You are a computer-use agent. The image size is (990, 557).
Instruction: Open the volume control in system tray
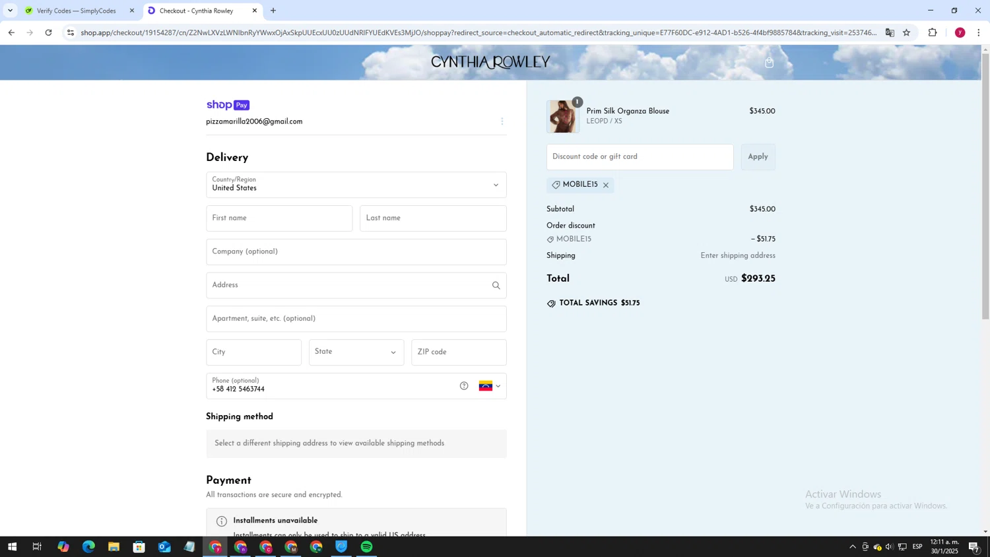click(889, 546)
